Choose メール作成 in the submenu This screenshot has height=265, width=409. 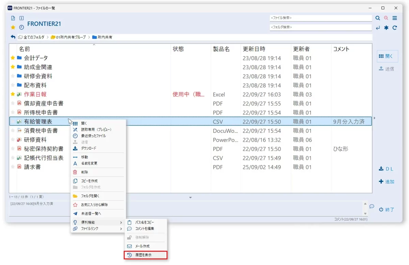[146, 246]
